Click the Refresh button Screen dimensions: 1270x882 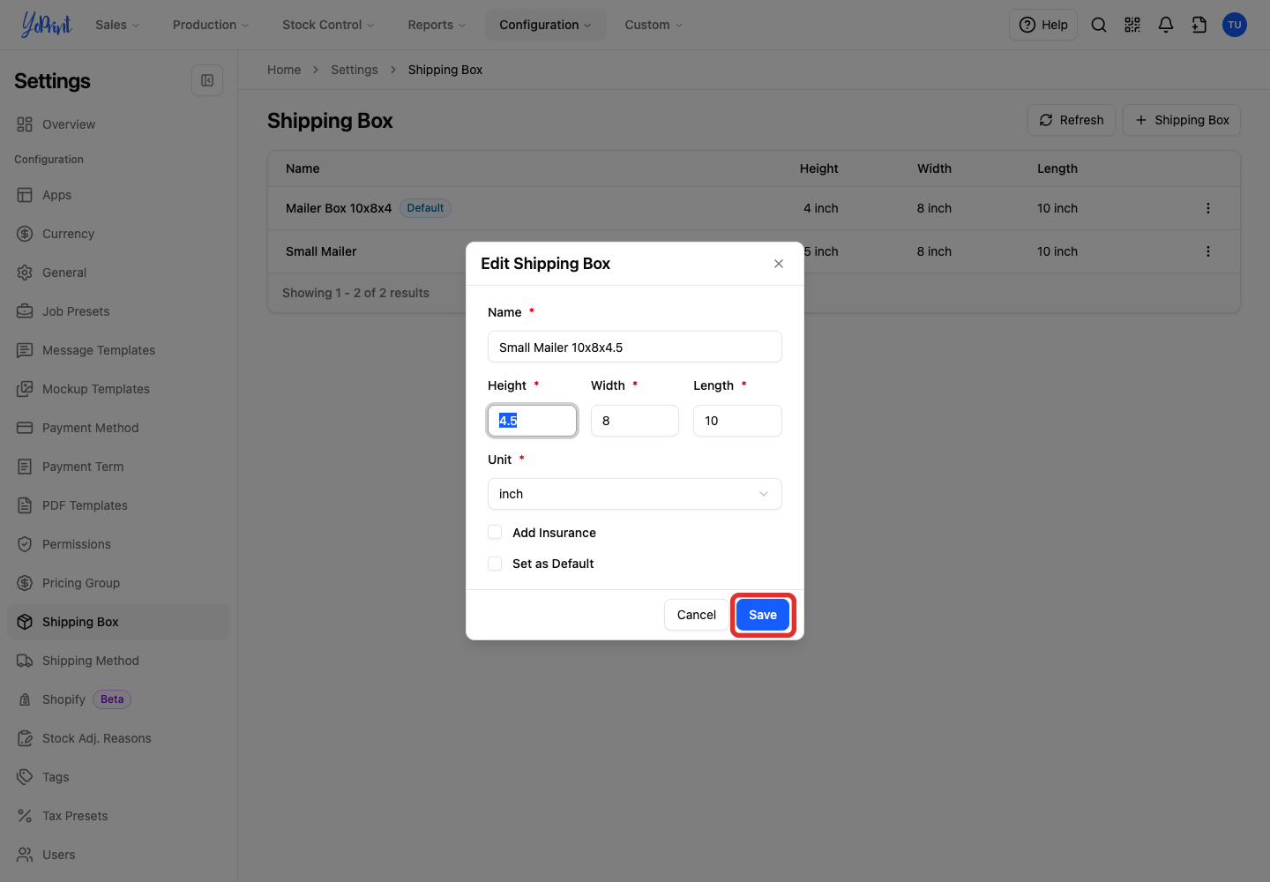pos(1072,120)
